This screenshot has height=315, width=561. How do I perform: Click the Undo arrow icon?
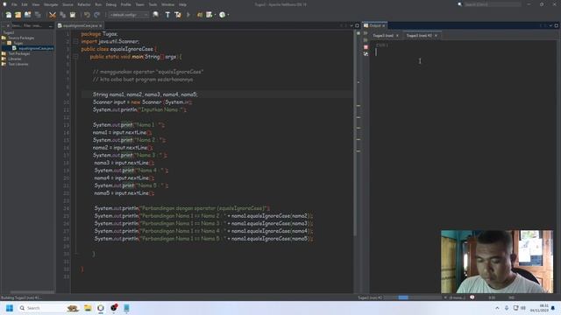point(87,15)
